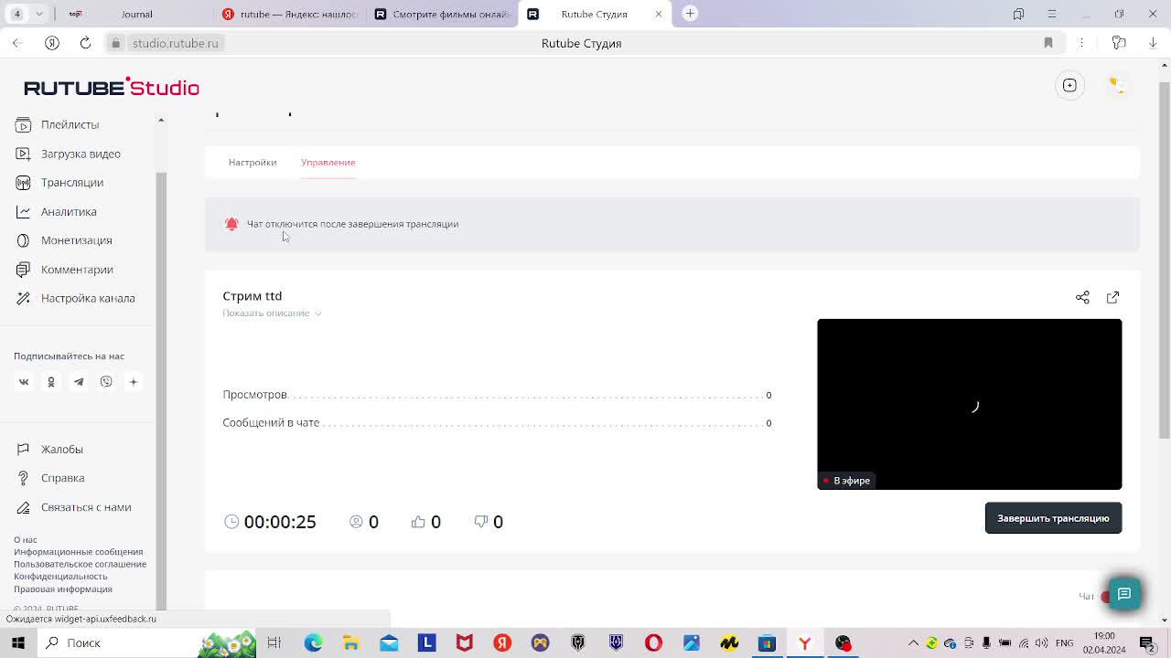Click the RUTUBE Studio logo
Viewport: 1171px width, 658px height.
tap(112, 87)
